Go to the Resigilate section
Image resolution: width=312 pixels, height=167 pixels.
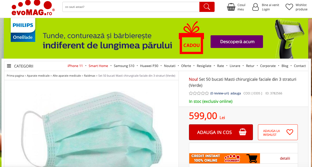point(204,66)
